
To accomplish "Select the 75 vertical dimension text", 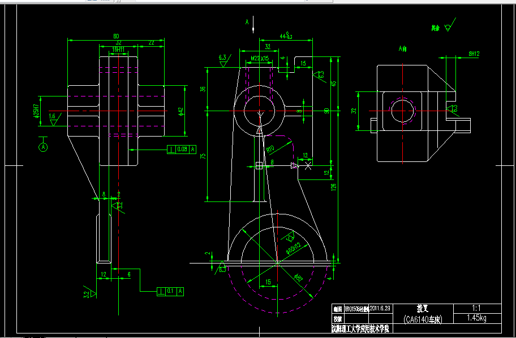I will click(203, 156).
